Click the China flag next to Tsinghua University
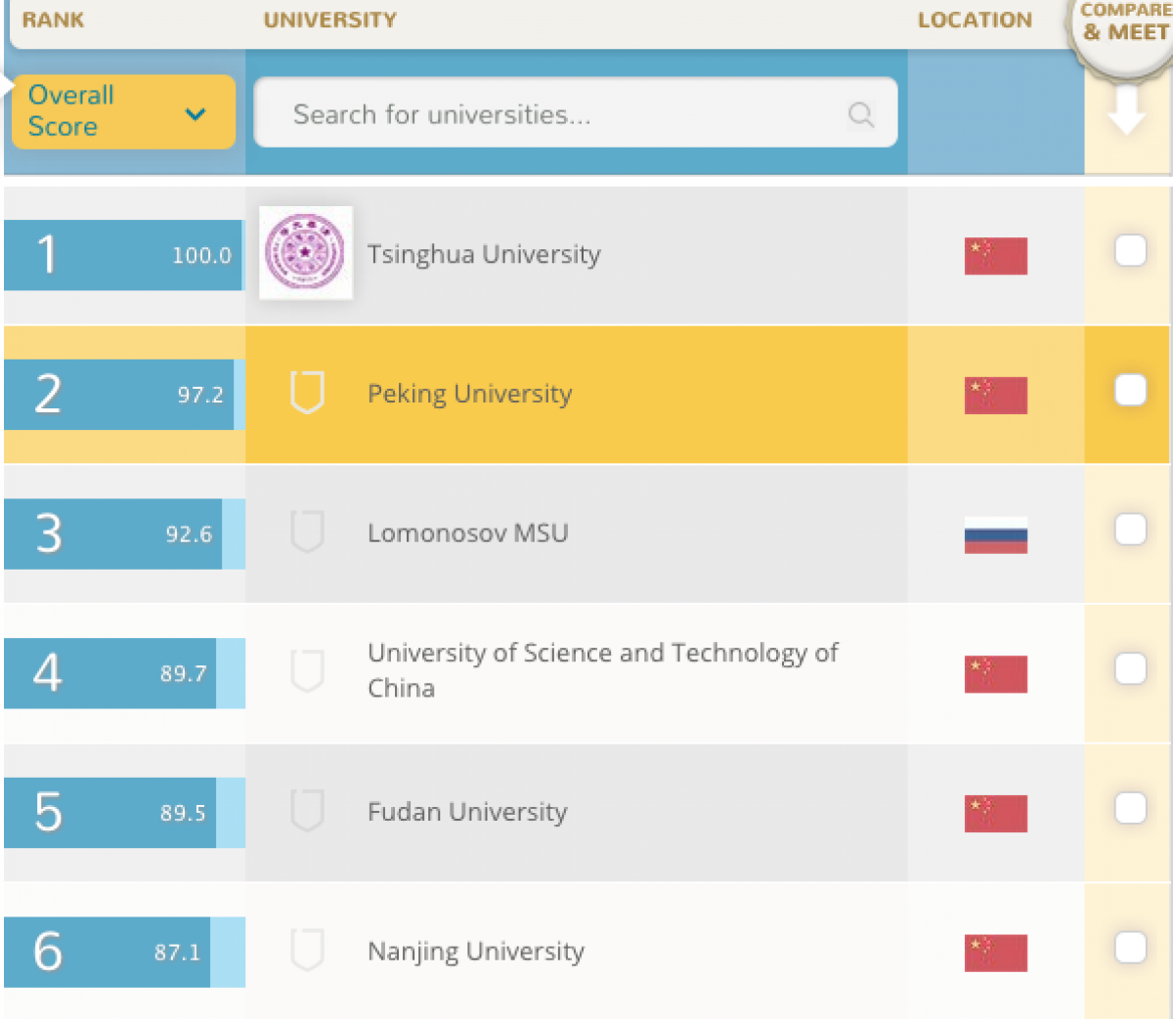 (x=995, y=256)
